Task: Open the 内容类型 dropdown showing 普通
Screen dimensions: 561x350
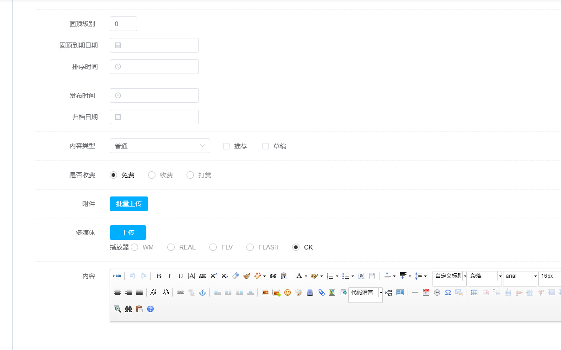Action: click(x=160, y=146)
